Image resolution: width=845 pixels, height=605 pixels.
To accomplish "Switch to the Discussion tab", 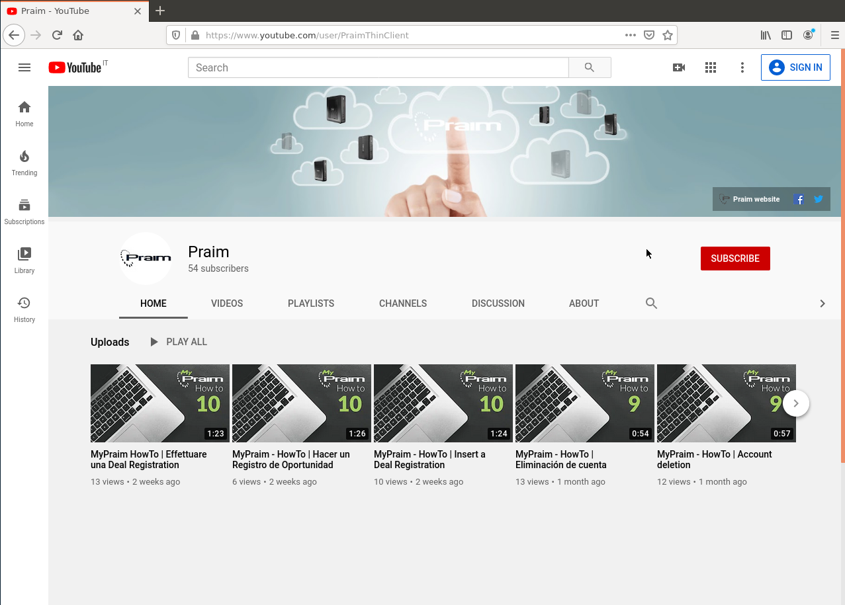I will (x=498, y=303).
